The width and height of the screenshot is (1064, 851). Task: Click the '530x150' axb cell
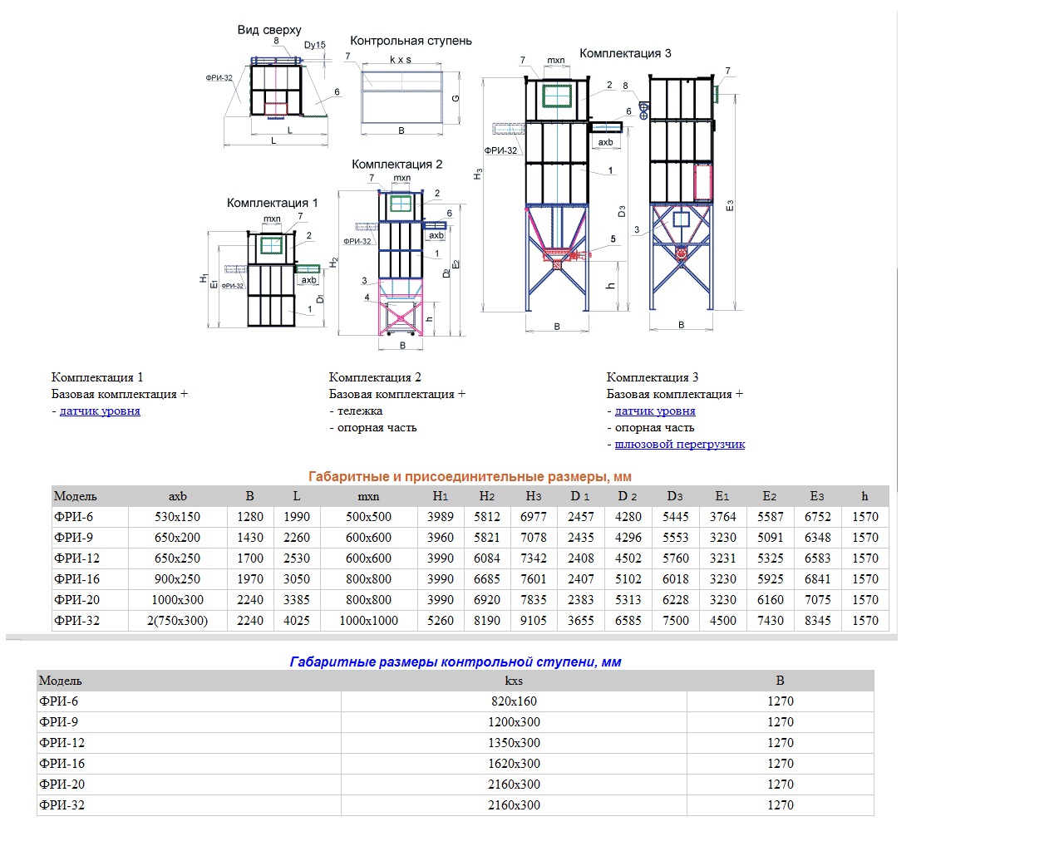[178, 517]
